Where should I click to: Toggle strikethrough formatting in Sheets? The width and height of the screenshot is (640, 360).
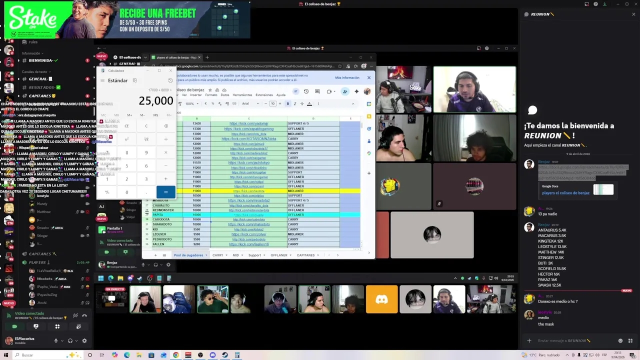click(x=302, y=103)
